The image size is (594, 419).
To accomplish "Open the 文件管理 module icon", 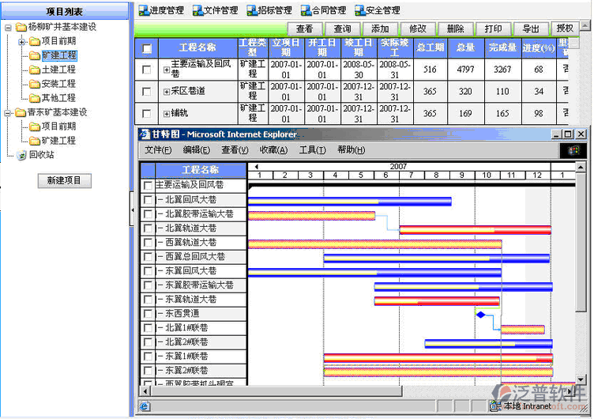I will pos(197,10).
